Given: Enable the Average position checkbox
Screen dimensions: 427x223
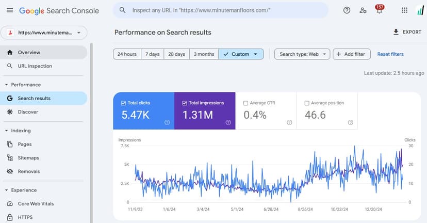Looking at the screenshot, I should (x=307, y=103).
